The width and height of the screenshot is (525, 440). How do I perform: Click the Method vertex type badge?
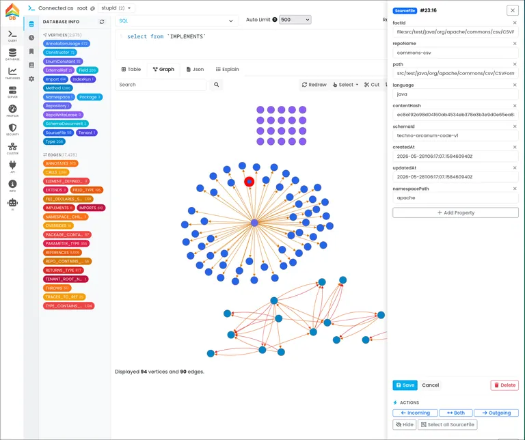[58, 88]
